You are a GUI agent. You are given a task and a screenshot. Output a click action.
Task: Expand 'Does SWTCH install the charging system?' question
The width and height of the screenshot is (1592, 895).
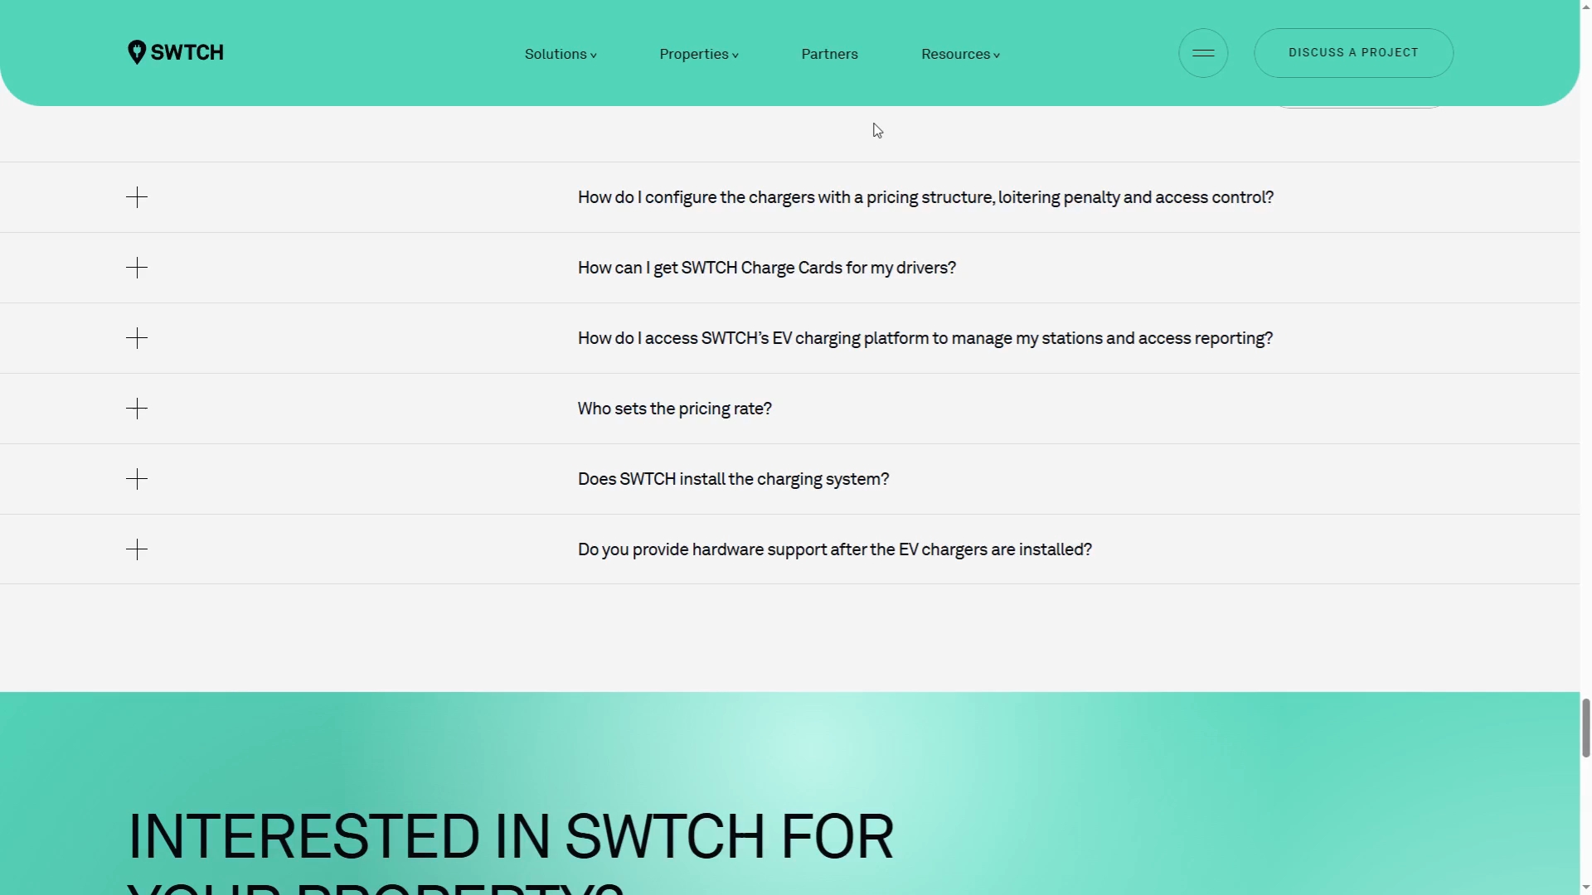coord(733,479)
